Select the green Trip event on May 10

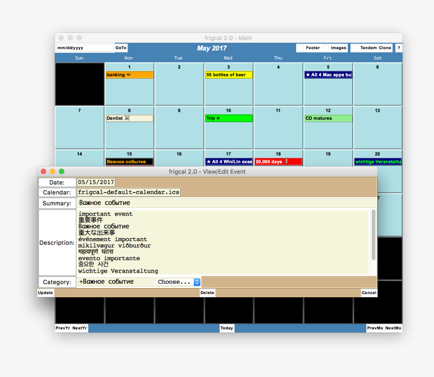click(x=229, y=118)
